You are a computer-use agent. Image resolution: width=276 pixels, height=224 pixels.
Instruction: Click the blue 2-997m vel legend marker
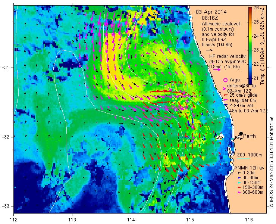click(x=225, y=105)
